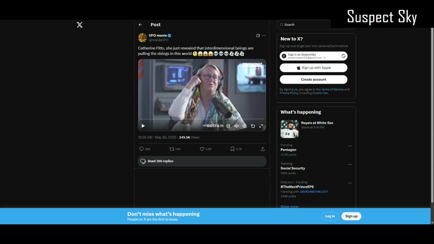
Task: Open Read 386 replies
Action: pos(202,161)
